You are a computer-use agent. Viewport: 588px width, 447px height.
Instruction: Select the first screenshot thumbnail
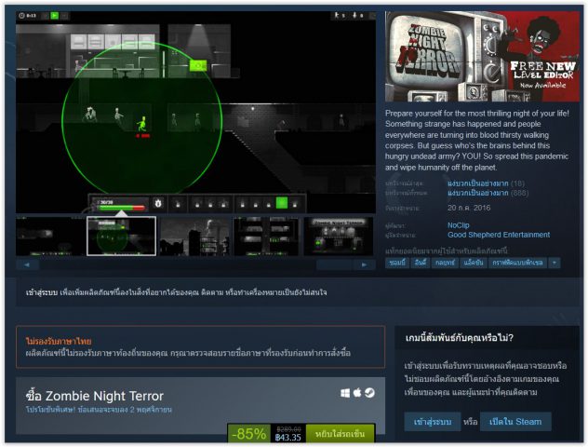[49, 236]
